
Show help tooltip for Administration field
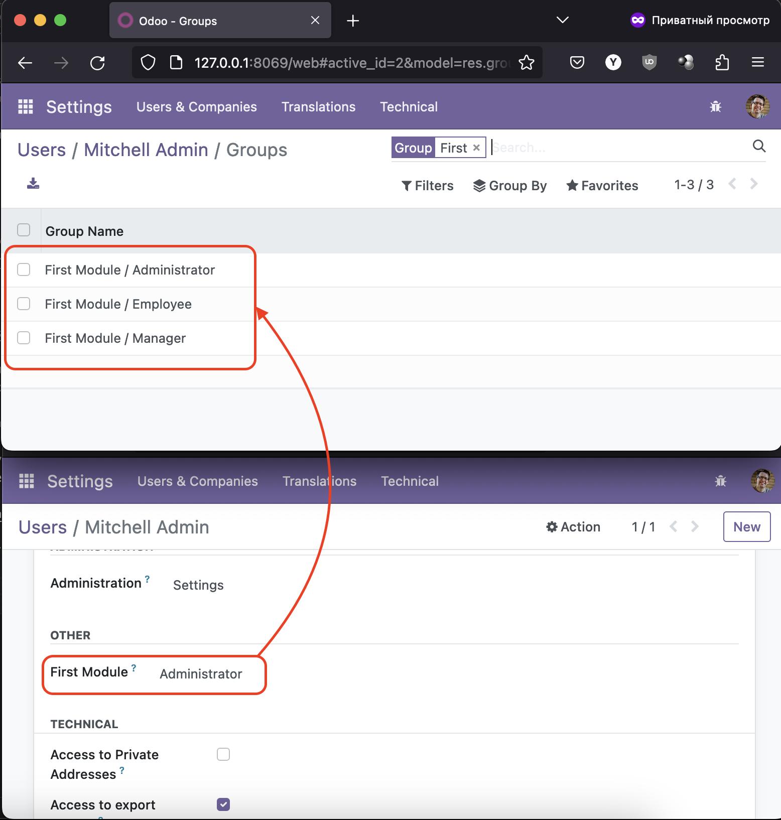tap(147, 579)
